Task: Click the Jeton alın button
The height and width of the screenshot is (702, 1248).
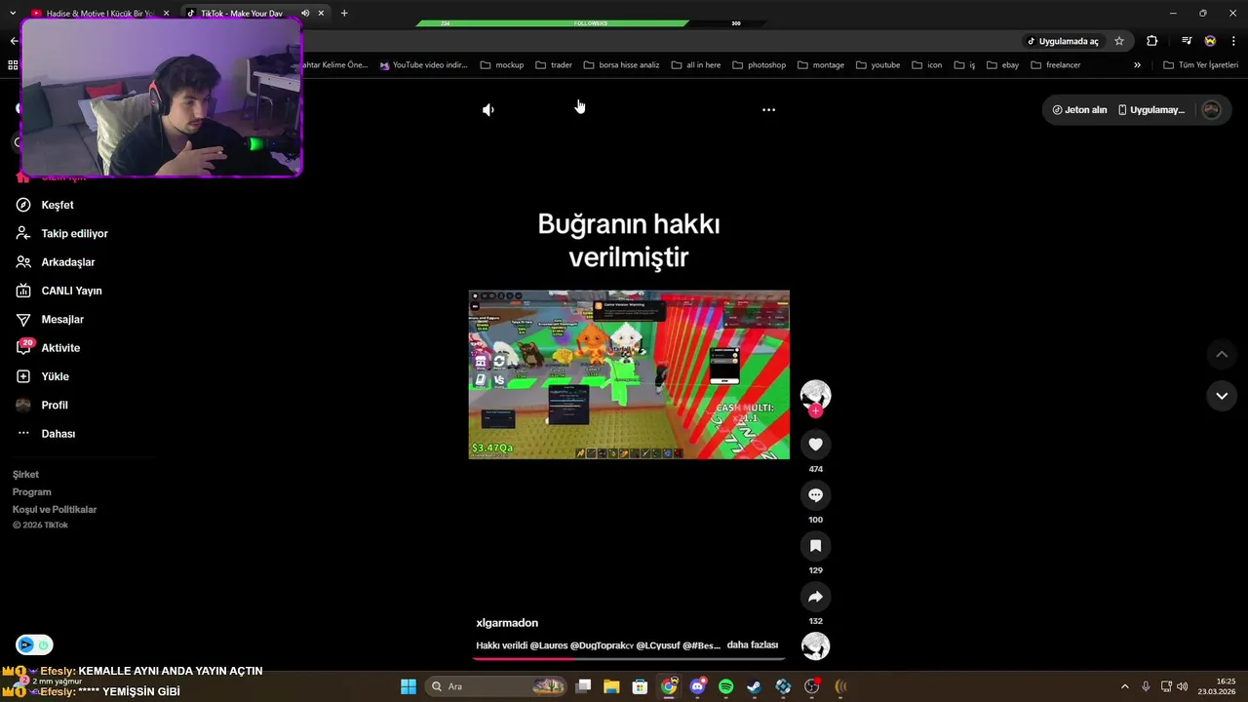Action: (x=1078, y=110)
